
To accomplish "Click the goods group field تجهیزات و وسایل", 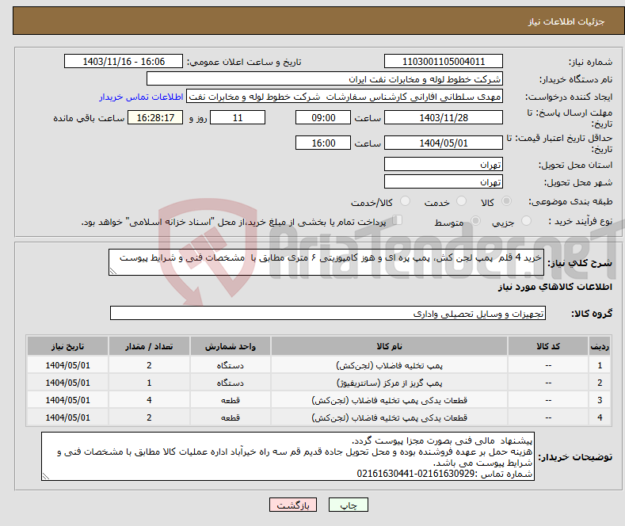I will pyautogui.click(x=328, y=313).
